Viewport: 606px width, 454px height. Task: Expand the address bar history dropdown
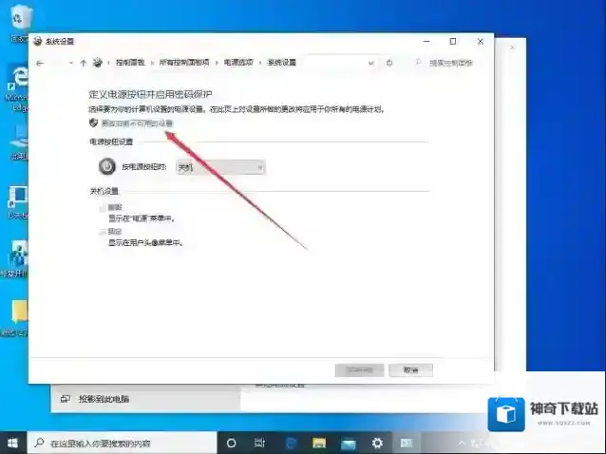pyautogui.click(x=372, y=63)
